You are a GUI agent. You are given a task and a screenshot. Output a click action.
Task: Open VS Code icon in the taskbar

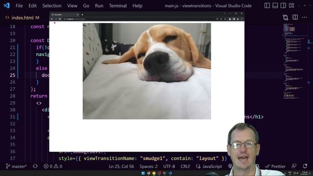(x=170, y=173)
